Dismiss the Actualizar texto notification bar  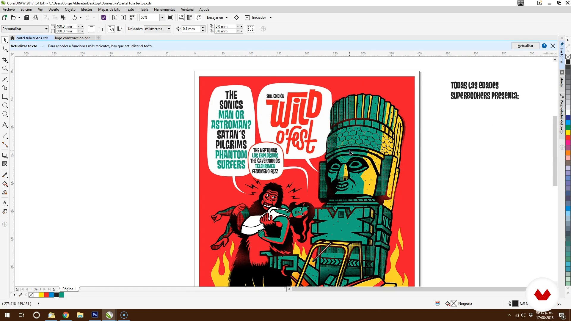[553, 46]
